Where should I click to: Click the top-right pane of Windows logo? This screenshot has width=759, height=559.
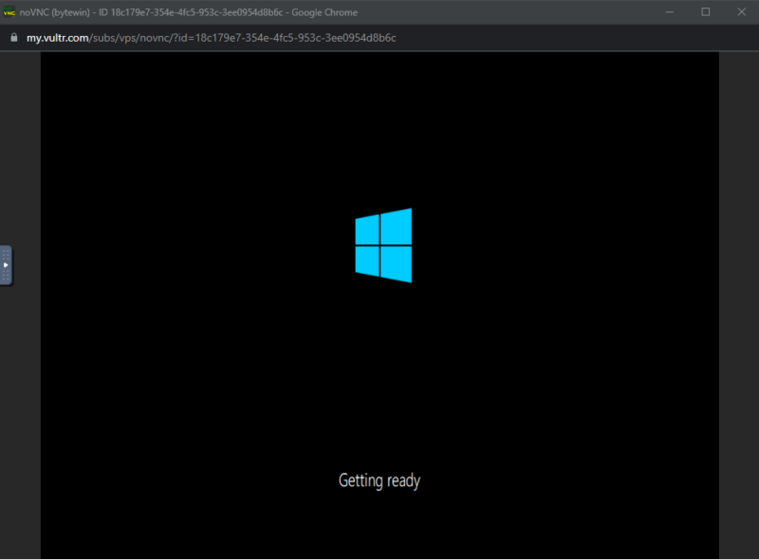click(x=397, y=225)
